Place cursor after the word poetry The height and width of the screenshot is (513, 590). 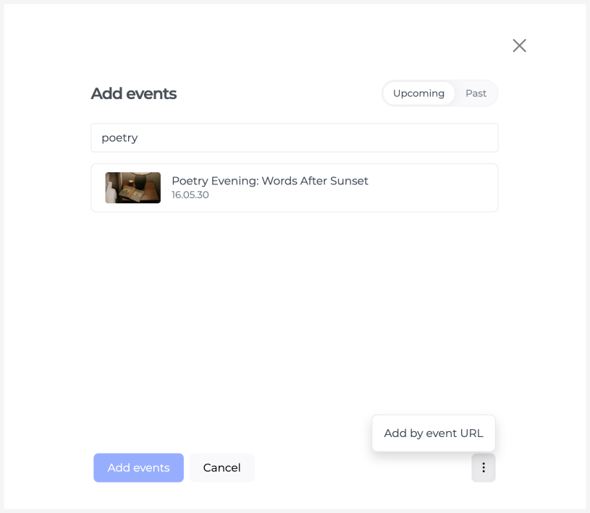click(138, 138)
